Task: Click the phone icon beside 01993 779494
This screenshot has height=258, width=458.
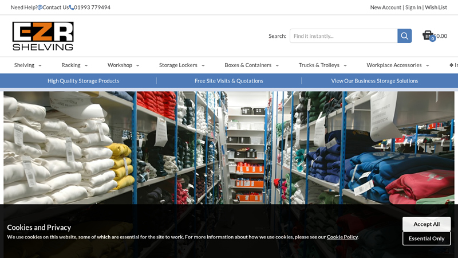Action: pos(71,7)
